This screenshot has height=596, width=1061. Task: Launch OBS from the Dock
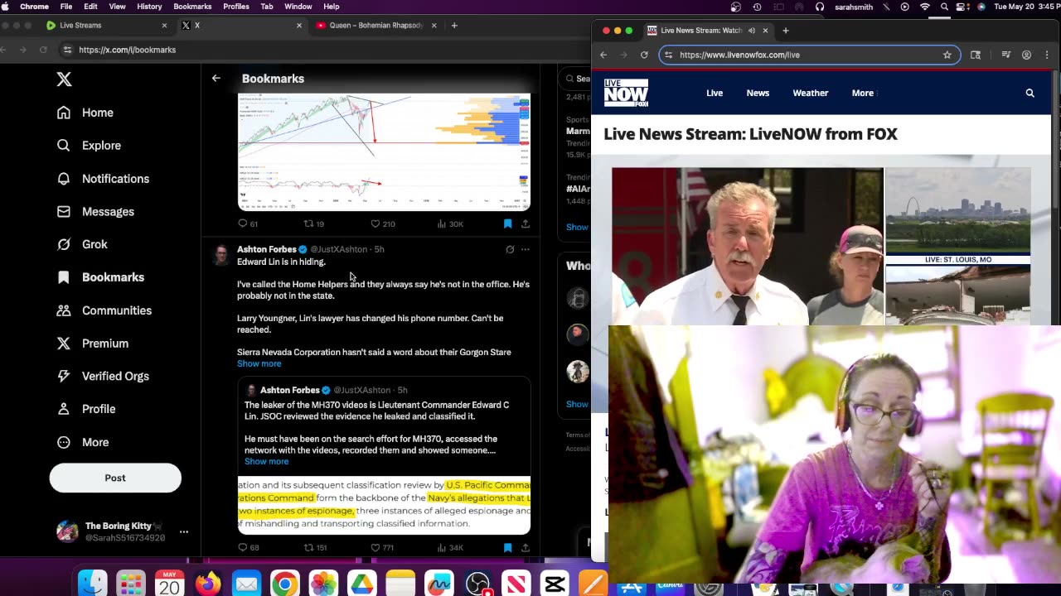click(477, 584)
